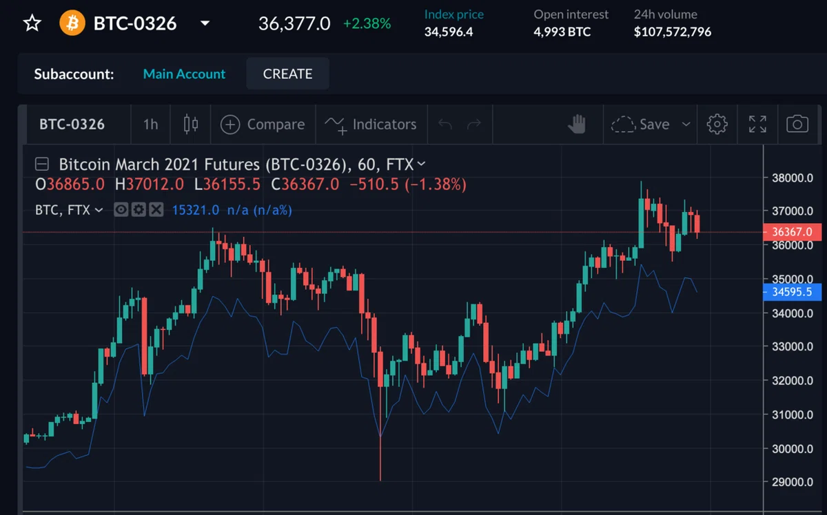Collapse the chart legend with minus box
The image size is (827, 515).
(x=42, y=165)
